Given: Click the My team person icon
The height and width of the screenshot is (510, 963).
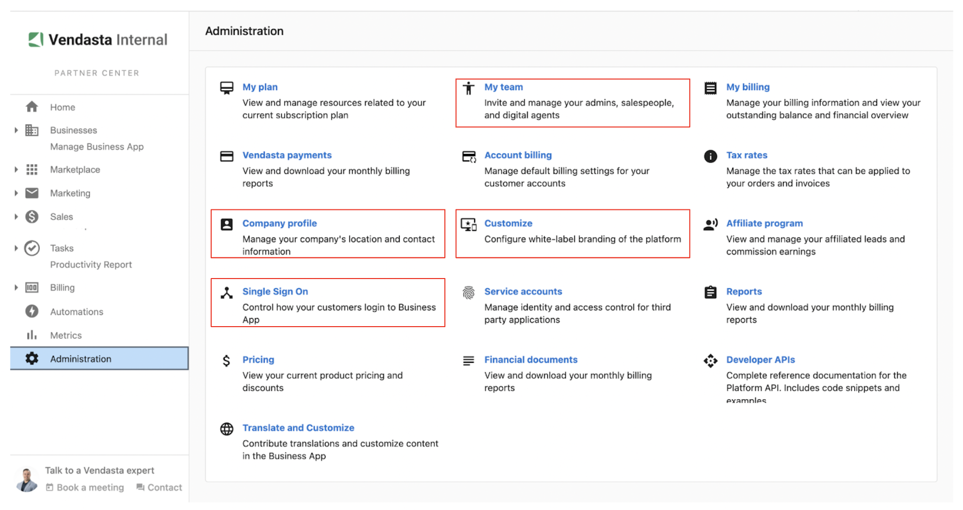Looking at the screenshot, I should tap(468, 88).
